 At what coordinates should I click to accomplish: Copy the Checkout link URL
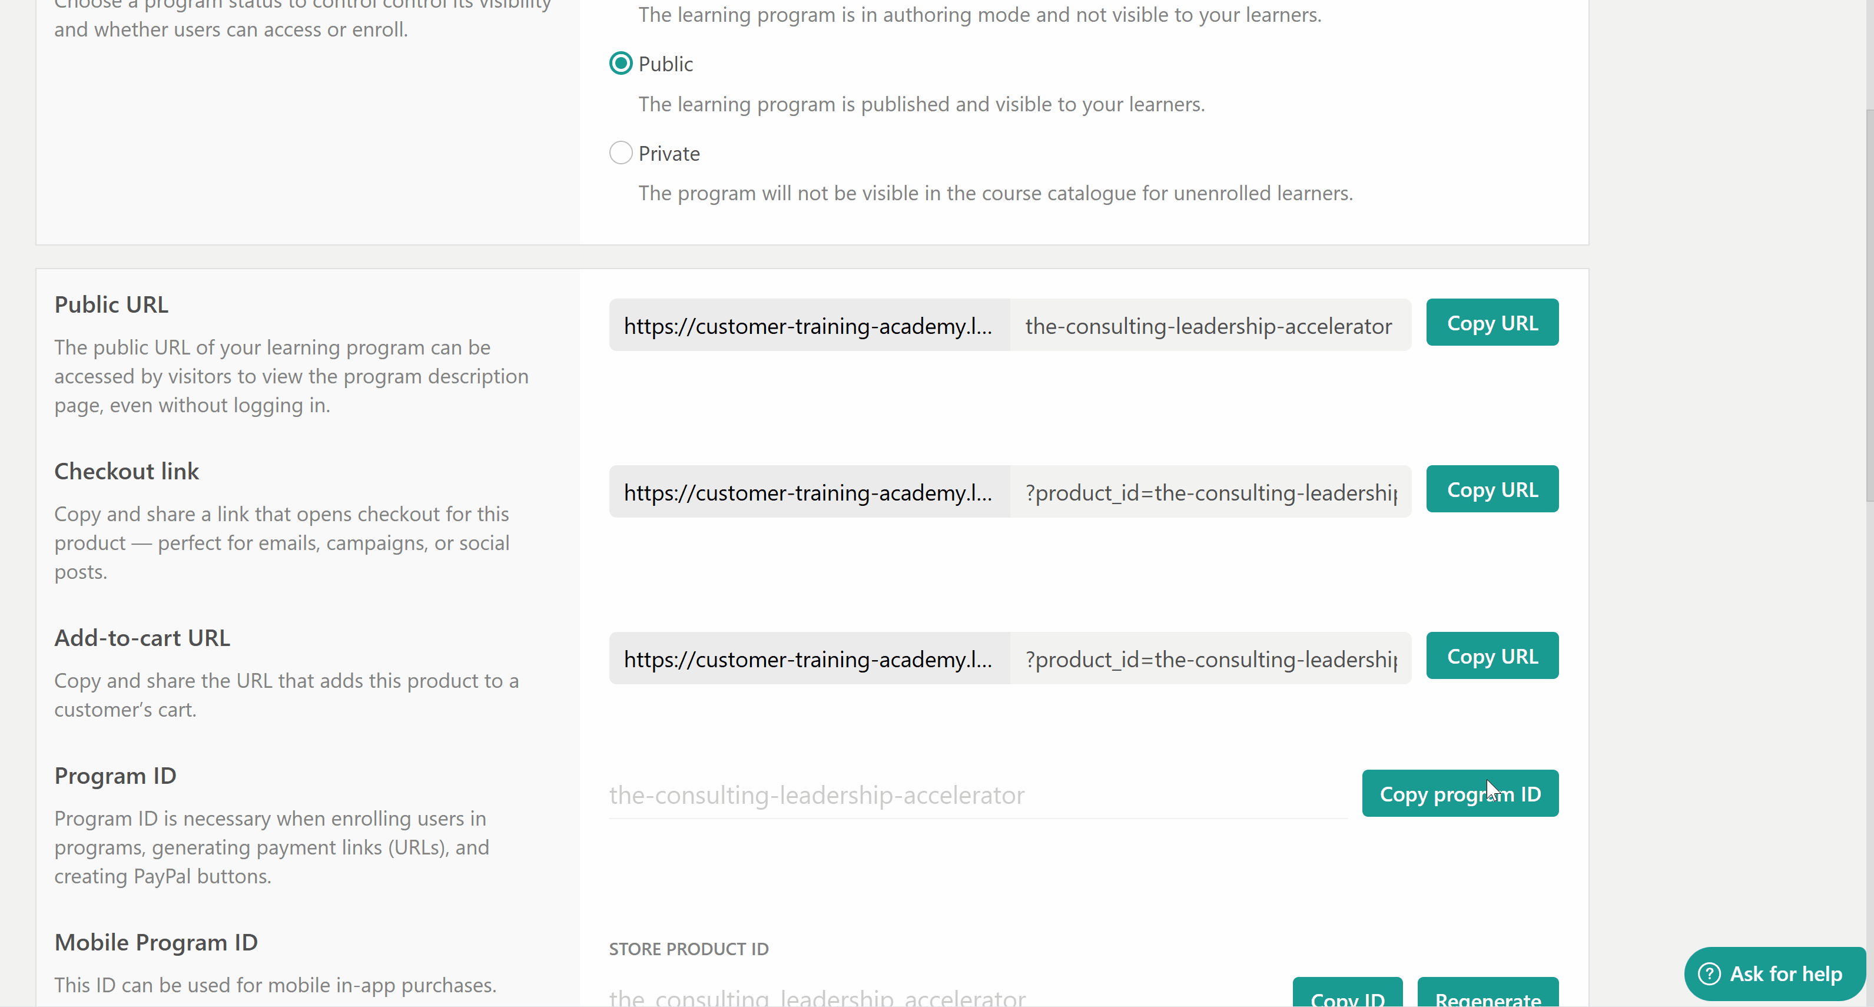(x=1491, y=489)
